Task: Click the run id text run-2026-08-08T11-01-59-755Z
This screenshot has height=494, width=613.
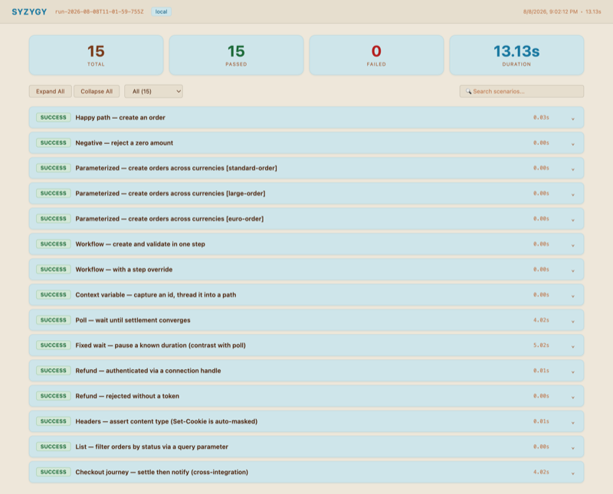Action: [x=100, y=11]
